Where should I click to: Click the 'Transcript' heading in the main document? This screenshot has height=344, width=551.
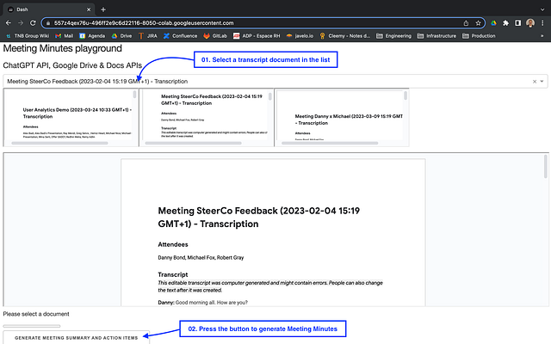click(x=173, y=274)
